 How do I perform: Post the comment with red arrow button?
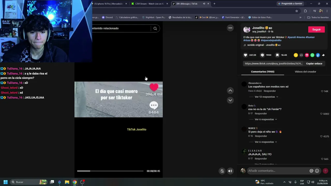coord(325,171)
